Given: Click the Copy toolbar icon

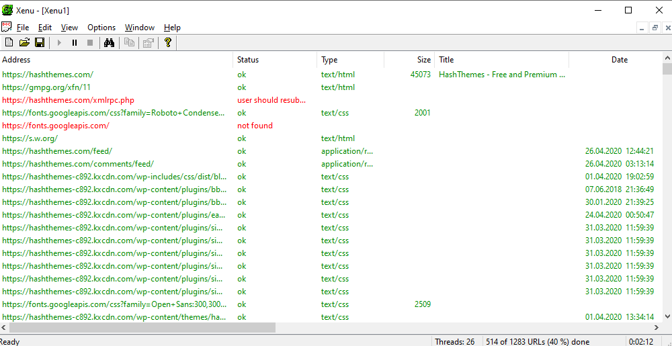Looking at the screenshot, I should [x=129, y=42].
